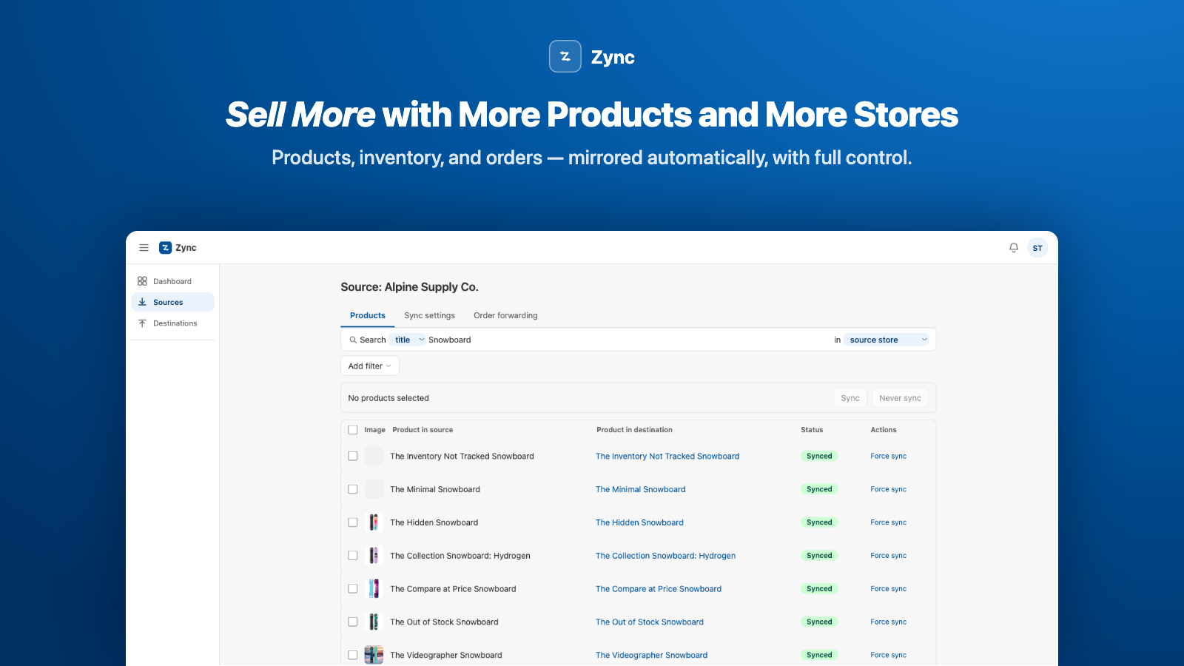
Task: Click the No products selected text
Action: tap(388, 398)
